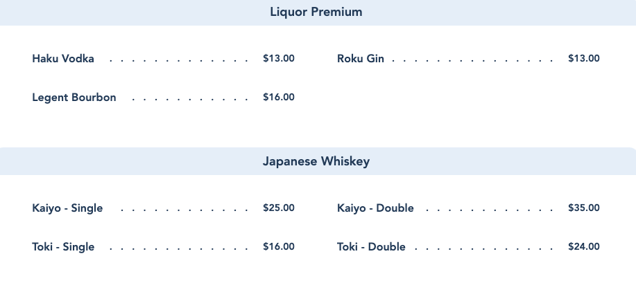
Task: Choose the Legent Bourbon item
Action: [x=74, y=98]
